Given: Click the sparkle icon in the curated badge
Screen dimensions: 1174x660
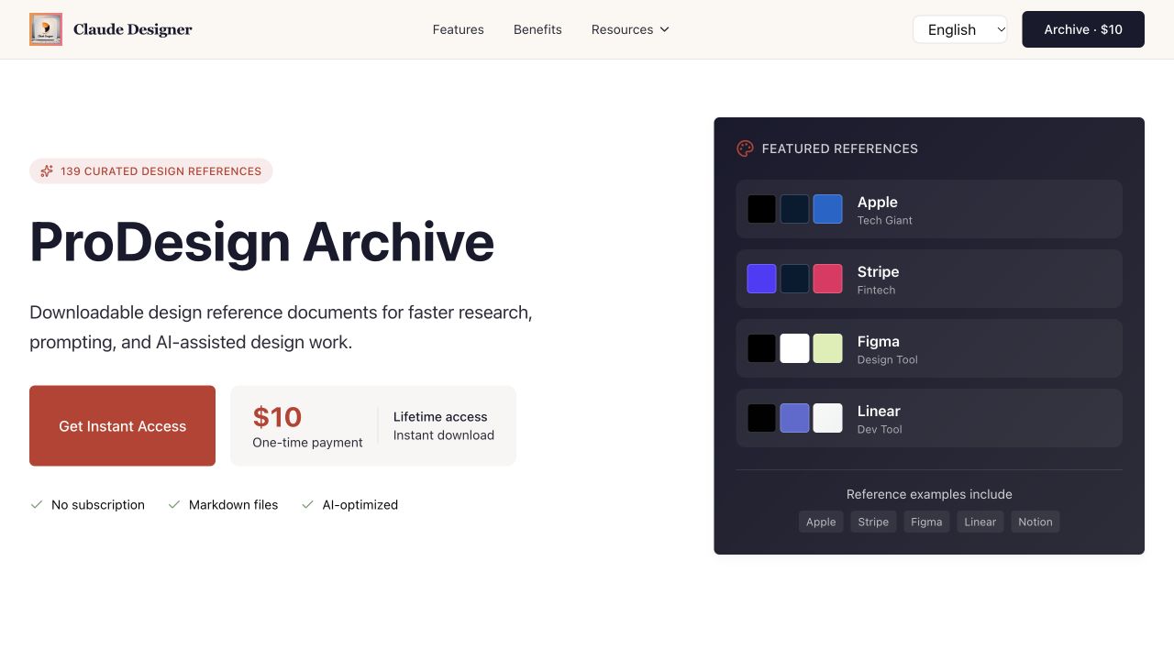Looking at the screenshot, I should click(47, 171).
